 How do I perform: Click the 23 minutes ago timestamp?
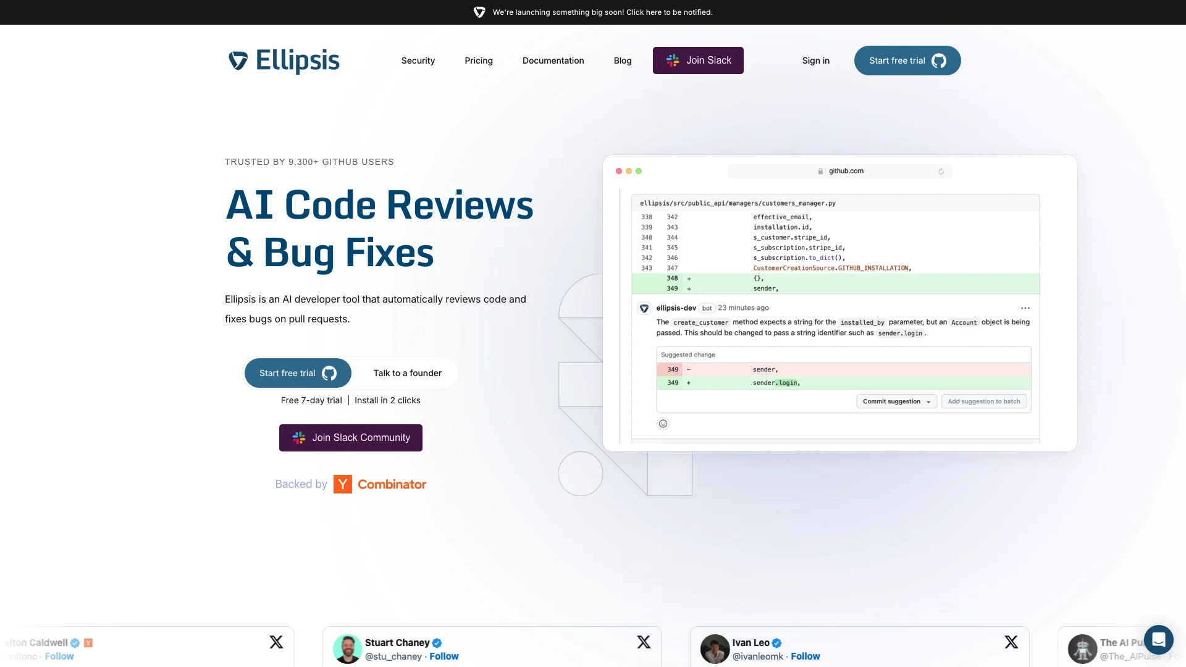point(743,308)
